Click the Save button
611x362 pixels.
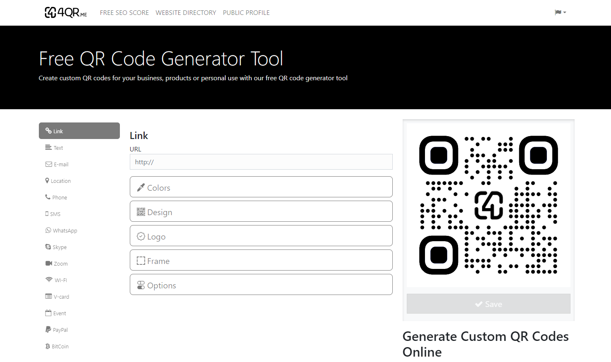[x=489, y=304]
